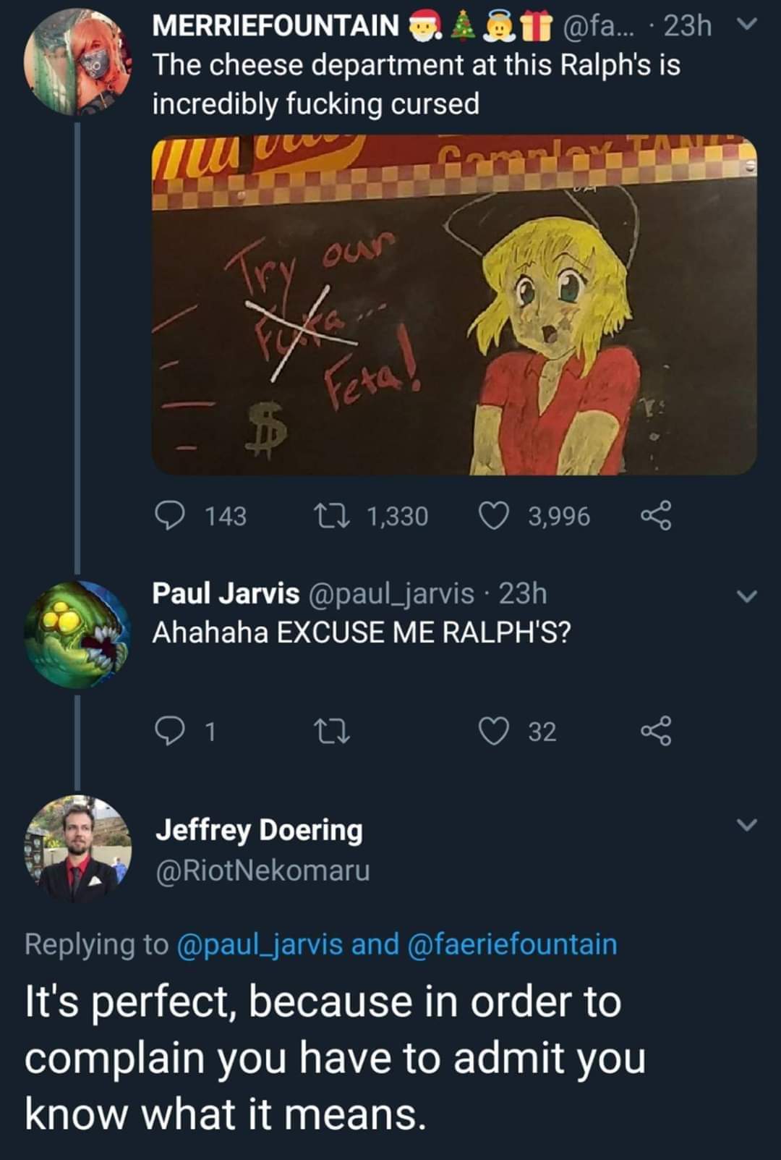The width and height of the screenshot is (781, 1160).
Task: Open options chevron on MERRIEFOUNTAIN's tweet
Action: (x=748, y=25)
